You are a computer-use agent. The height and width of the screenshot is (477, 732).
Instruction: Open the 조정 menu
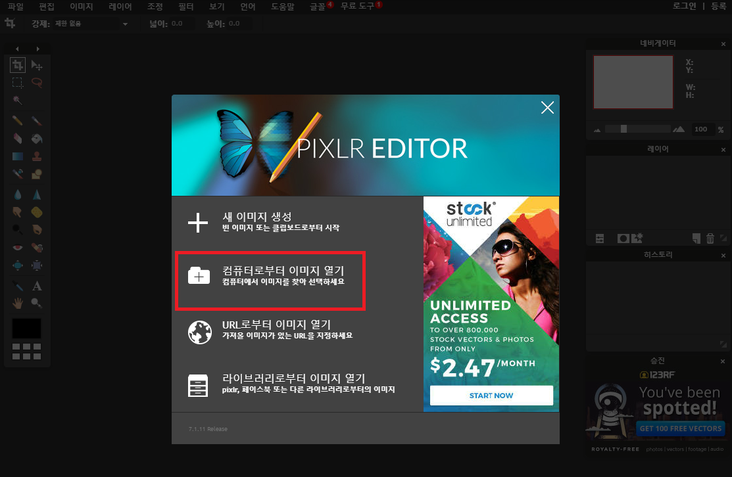[155, 7]
